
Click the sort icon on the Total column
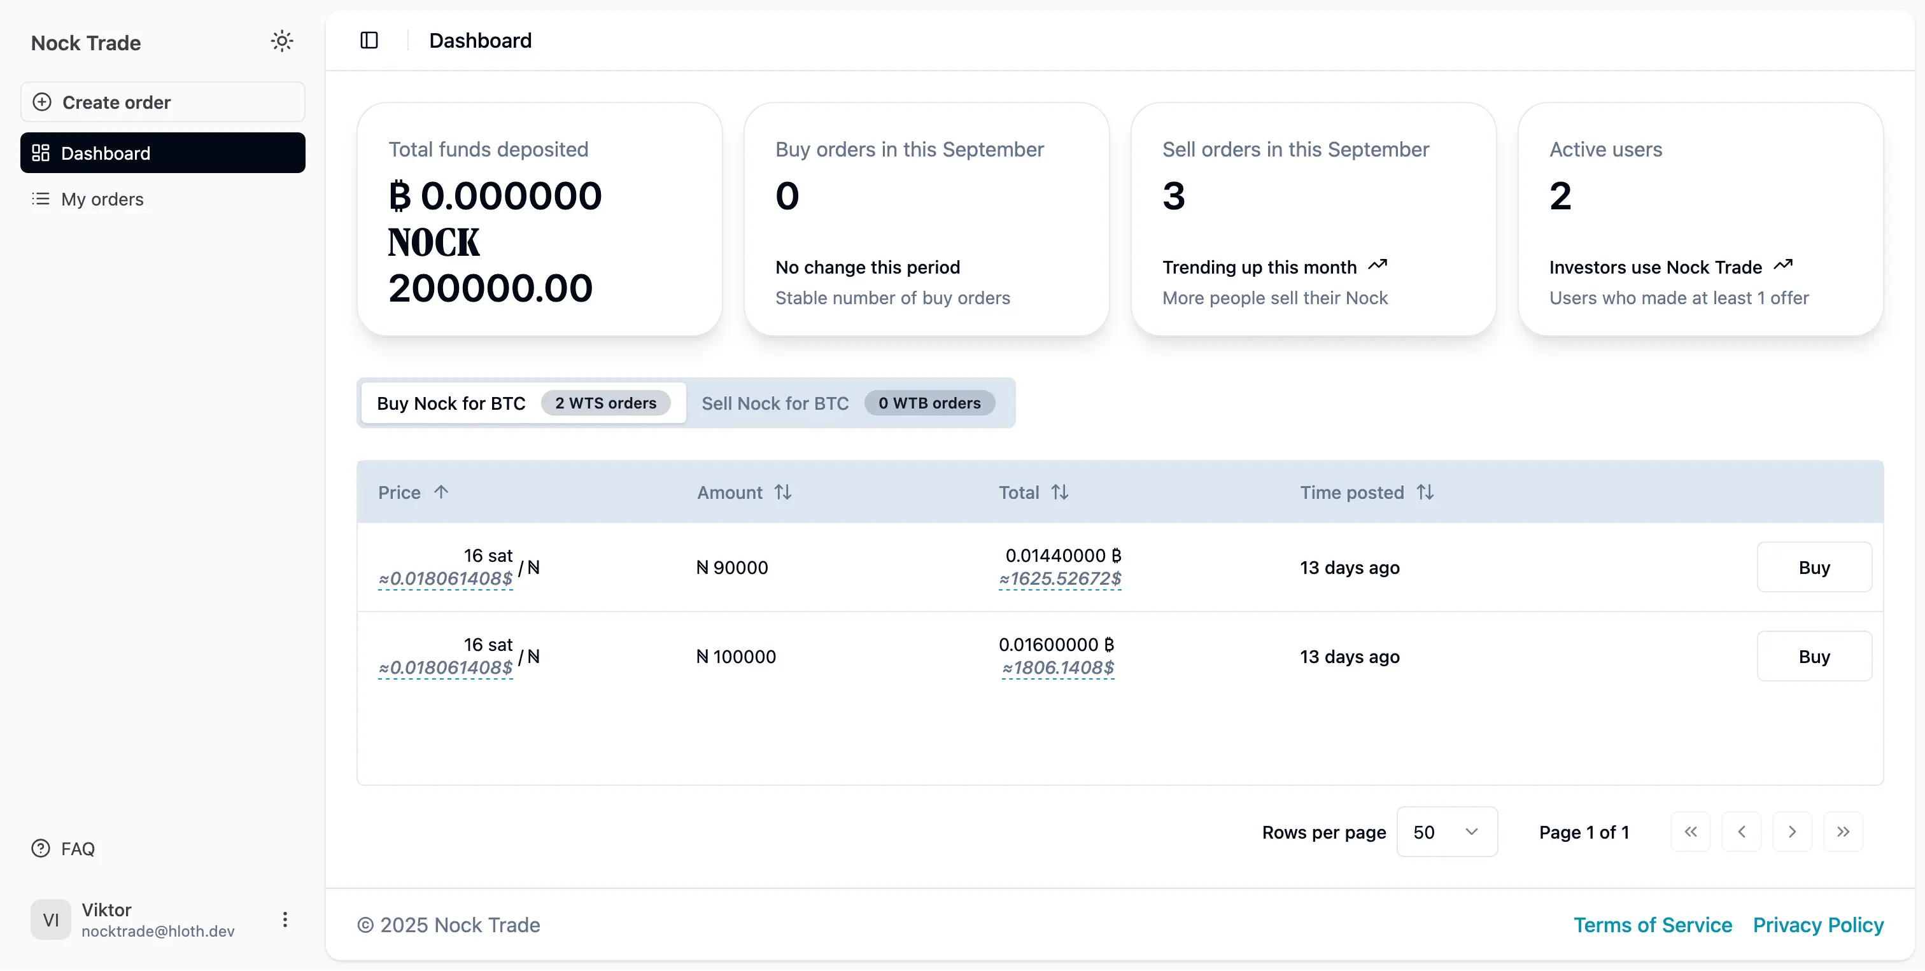click(1061, 491)
